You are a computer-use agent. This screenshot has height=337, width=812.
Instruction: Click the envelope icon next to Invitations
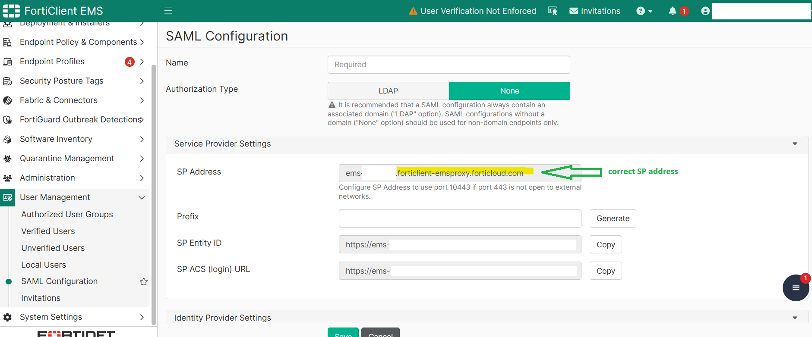coord(574,11)
